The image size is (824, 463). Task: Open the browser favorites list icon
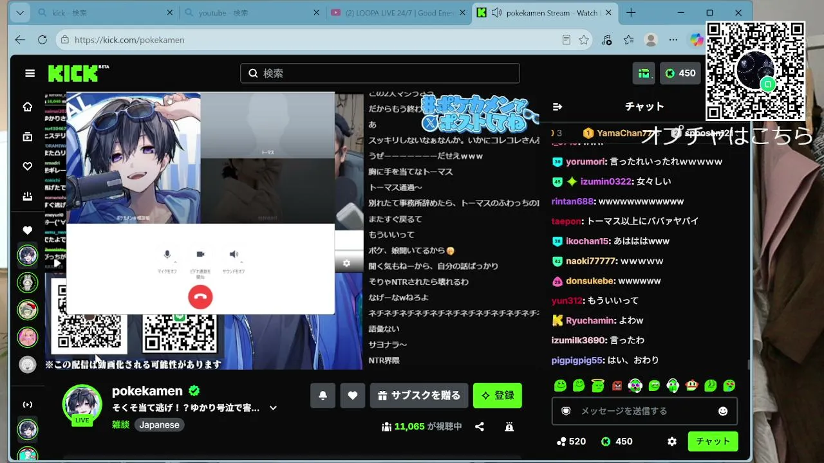click(x=629, y=40)
